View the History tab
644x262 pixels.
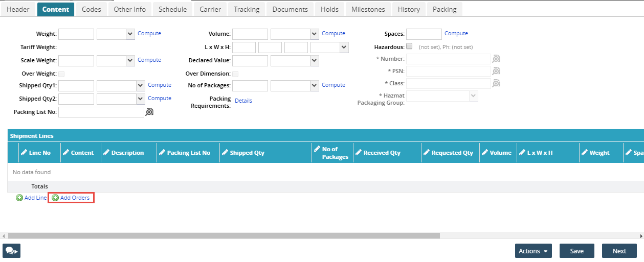pyautogui.click(x=409, y=9)
